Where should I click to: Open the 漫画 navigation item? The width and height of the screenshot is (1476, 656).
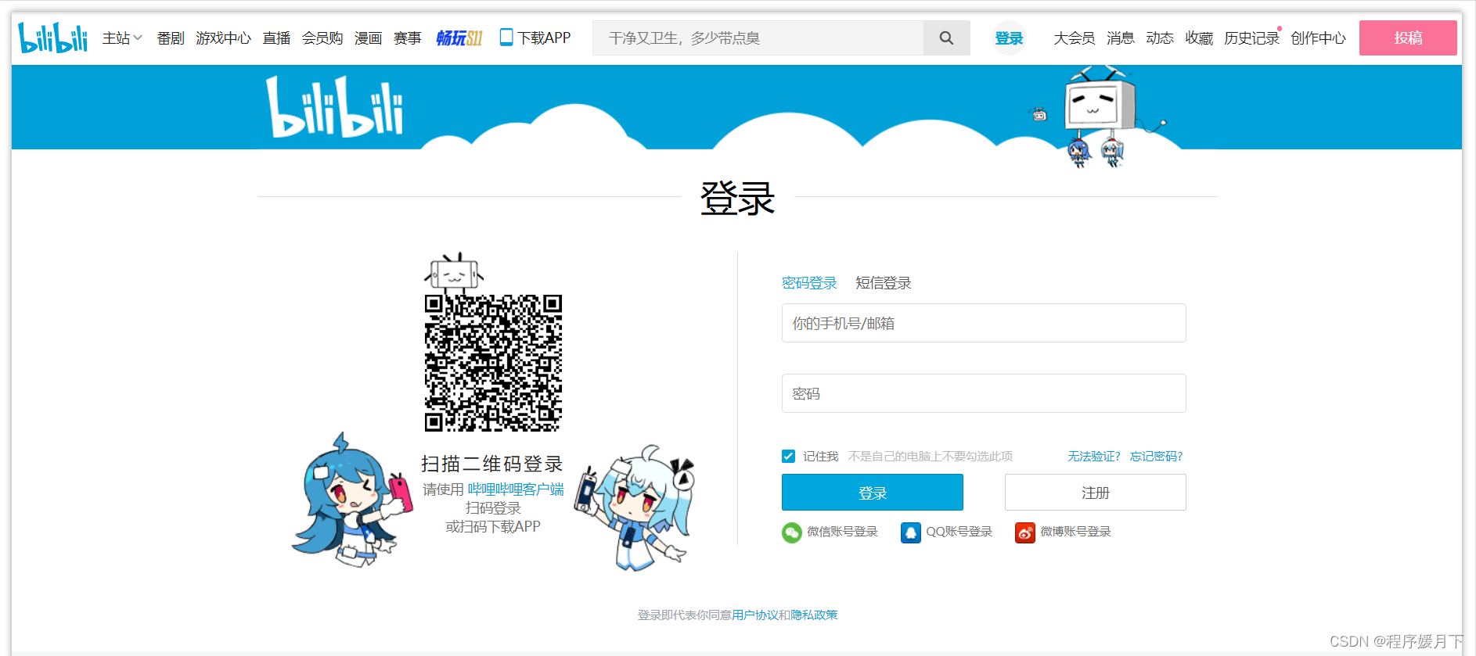(x=368, y=38)
